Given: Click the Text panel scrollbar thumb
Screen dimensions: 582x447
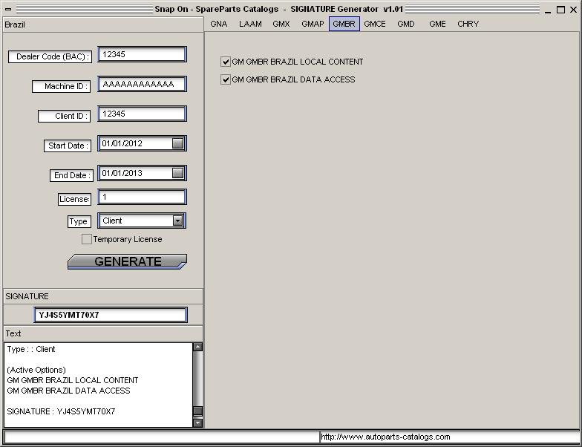Looking at the screenshot, I should pos(197,411).
